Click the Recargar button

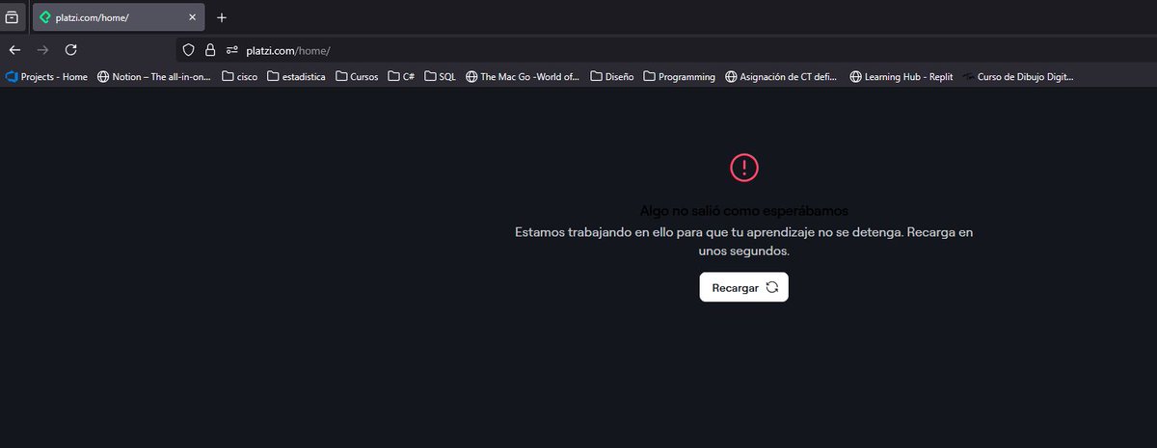tap(744, 287)
